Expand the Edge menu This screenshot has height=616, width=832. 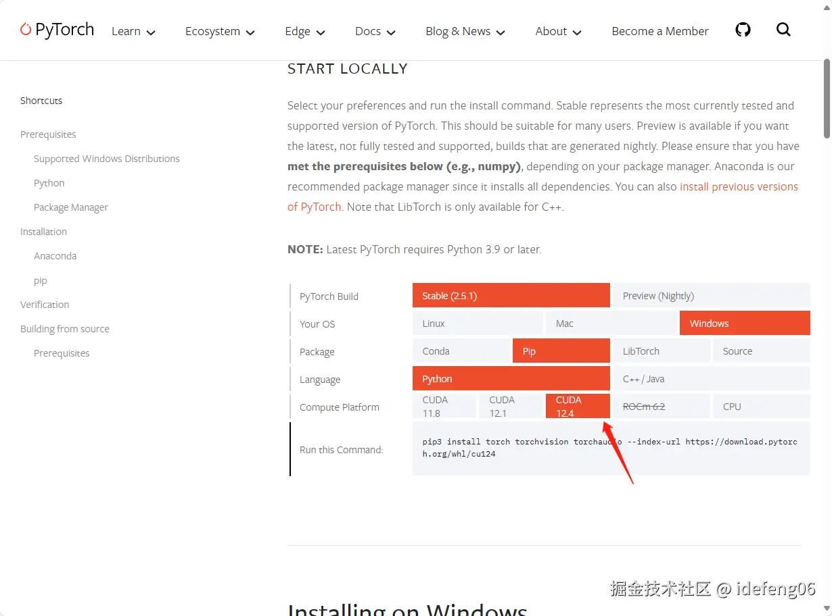[305, 31]
